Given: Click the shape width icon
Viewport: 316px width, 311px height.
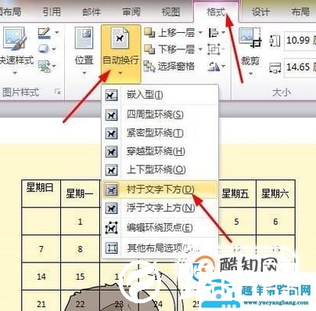Looking at the screenshot, I should tap(275, 67).
